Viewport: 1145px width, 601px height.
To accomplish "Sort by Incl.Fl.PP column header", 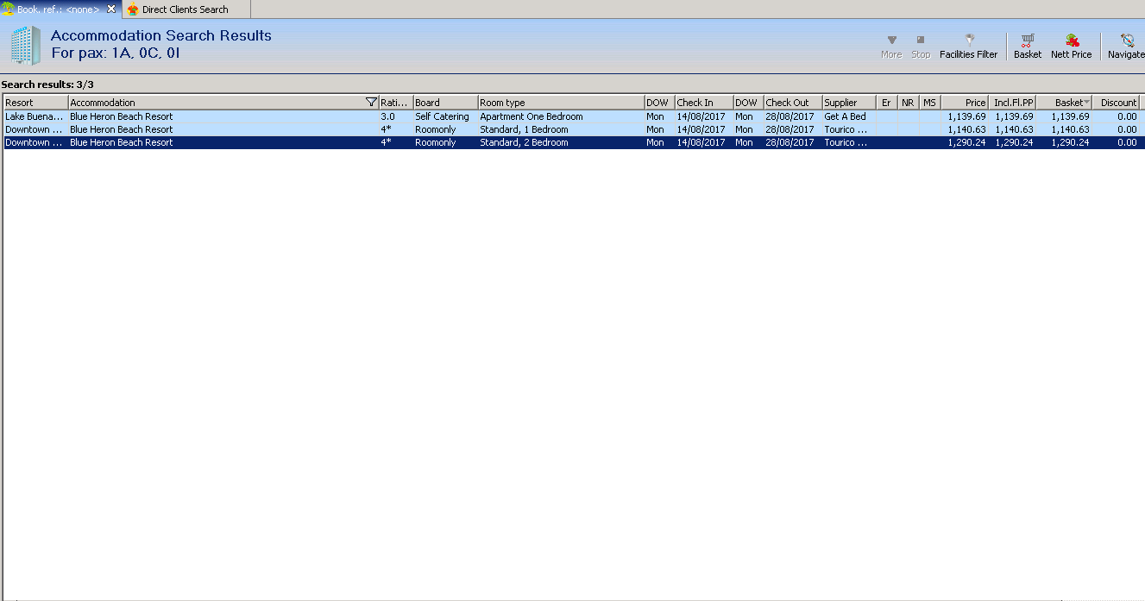I will coord(1012,103).
